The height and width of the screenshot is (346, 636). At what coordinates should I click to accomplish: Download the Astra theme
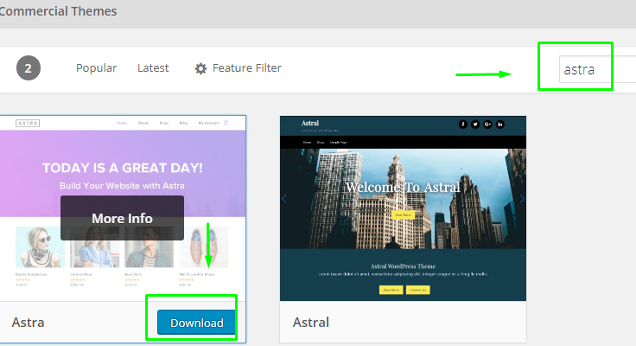(197, 323)
